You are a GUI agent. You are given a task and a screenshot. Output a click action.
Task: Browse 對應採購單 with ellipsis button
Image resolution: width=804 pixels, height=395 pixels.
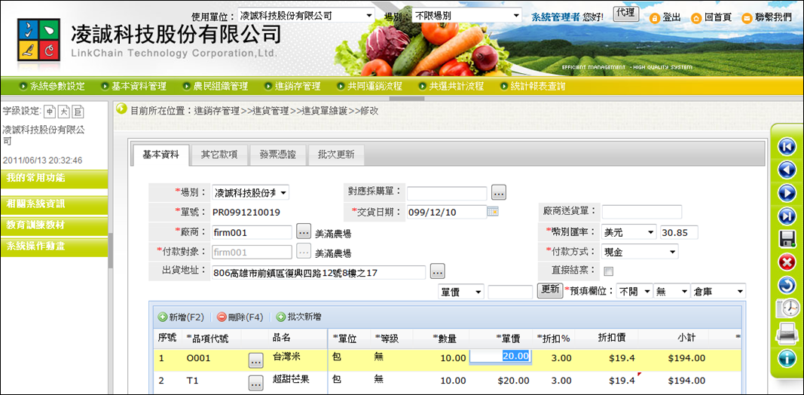click(499, 192)
